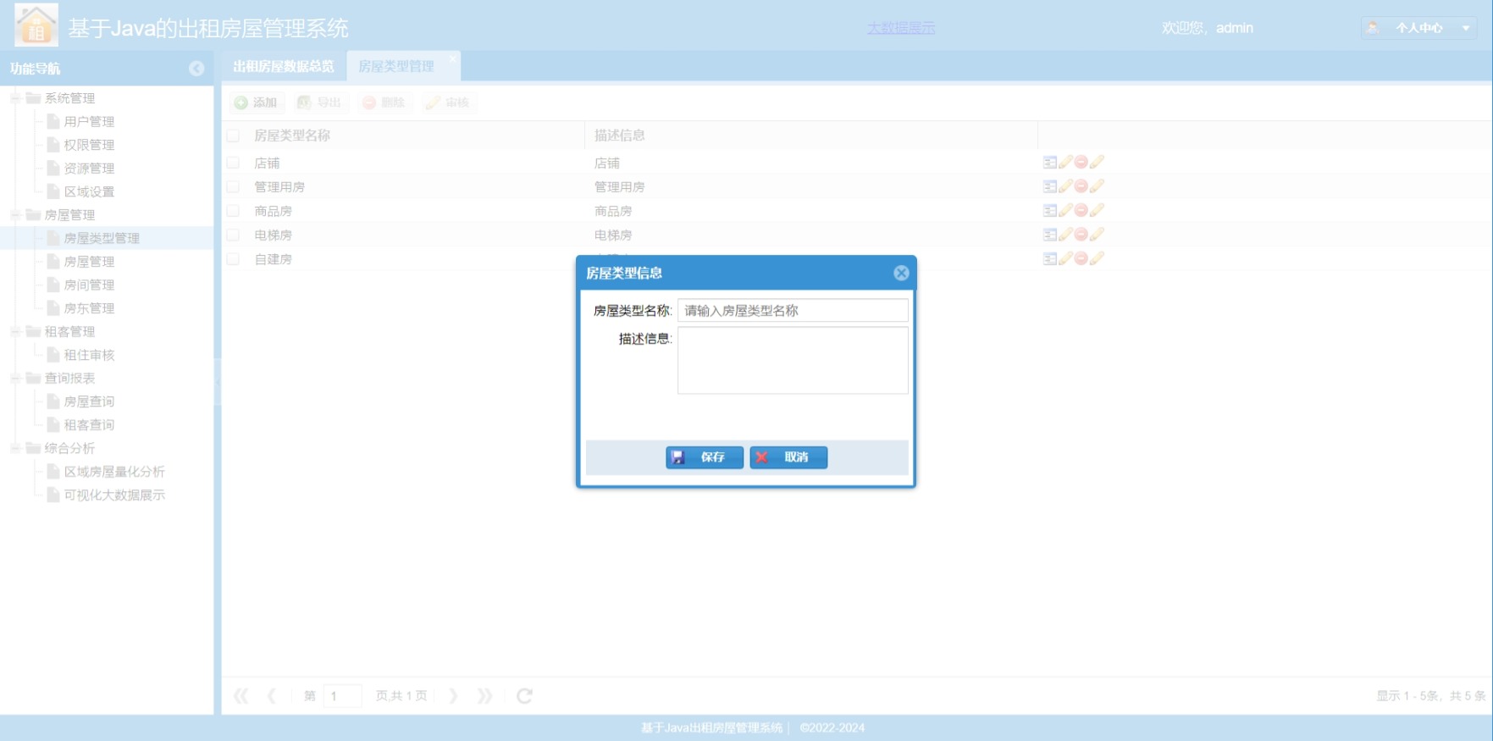The width and height of the screenshot is (1493, 741).
Task: Open 资源管理 in sidebar
Action: (x=89, y=169)
